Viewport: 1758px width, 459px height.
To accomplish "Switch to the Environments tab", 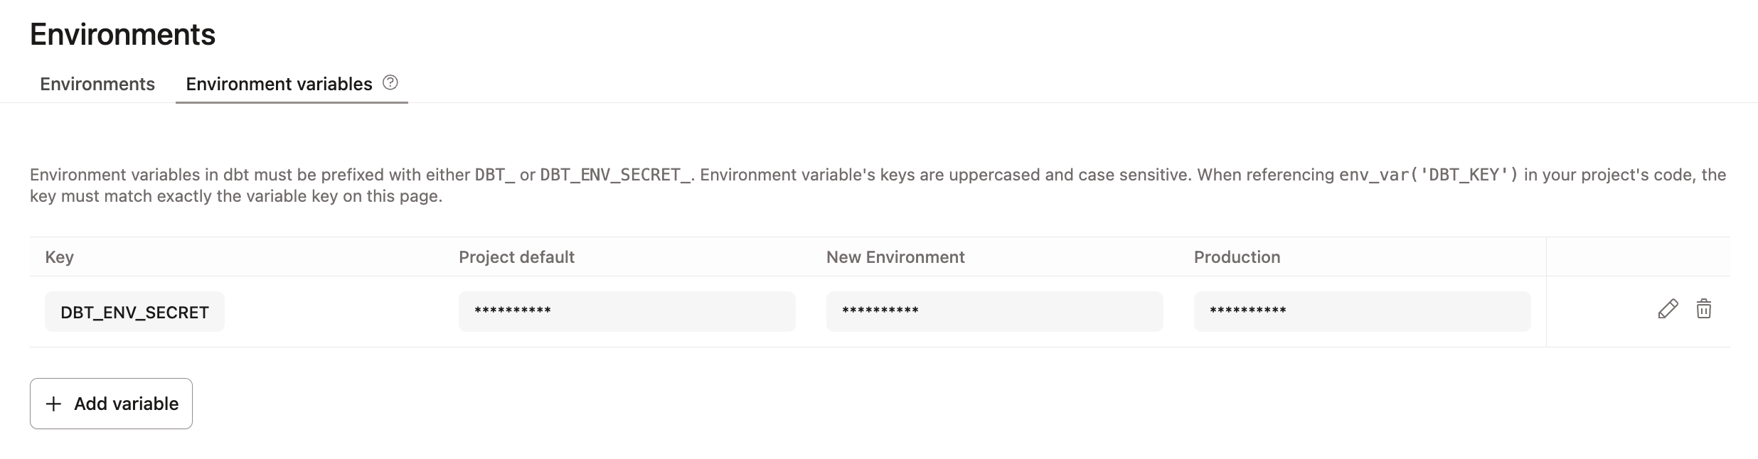I will [97, 84].
